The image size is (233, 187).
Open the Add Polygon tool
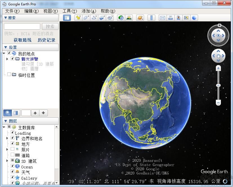86,17
